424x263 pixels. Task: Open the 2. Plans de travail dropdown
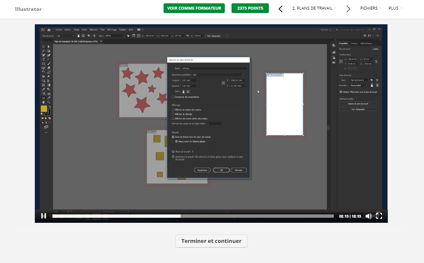(x=314, y=8)
